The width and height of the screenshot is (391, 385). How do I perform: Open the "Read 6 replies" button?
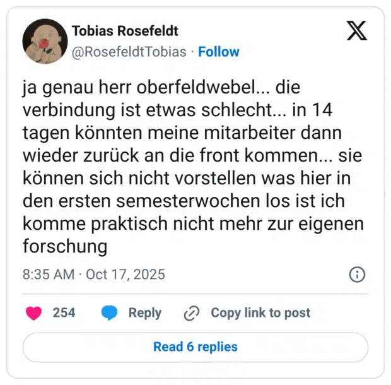click(x=195, y=346)
